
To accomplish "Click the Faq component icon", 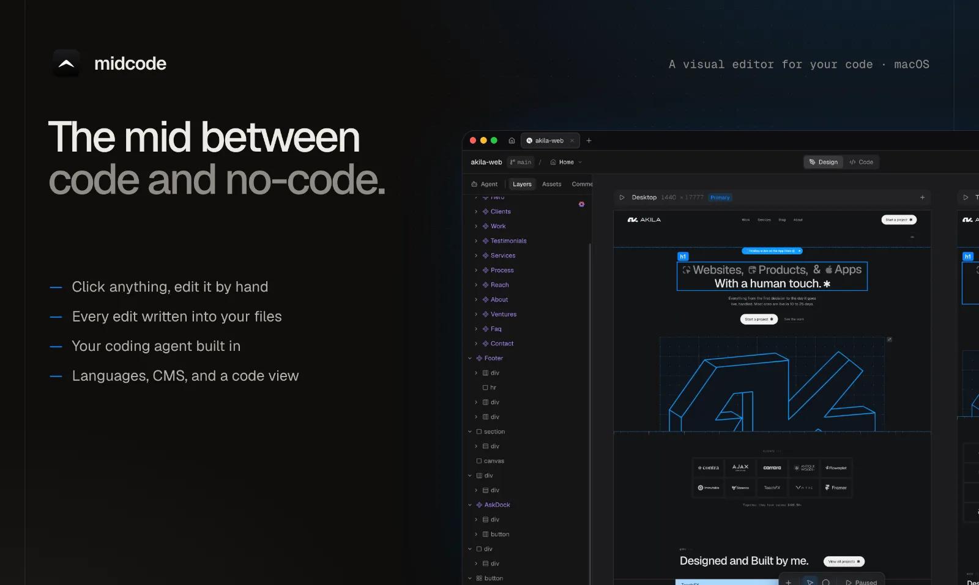I will click(x=485, y=329).
